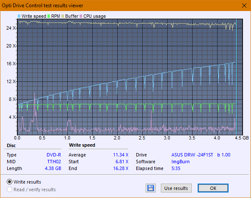
Task: Click the Write speed blue legend swatch
Action: pyautogui.click(x=19, y=16)
